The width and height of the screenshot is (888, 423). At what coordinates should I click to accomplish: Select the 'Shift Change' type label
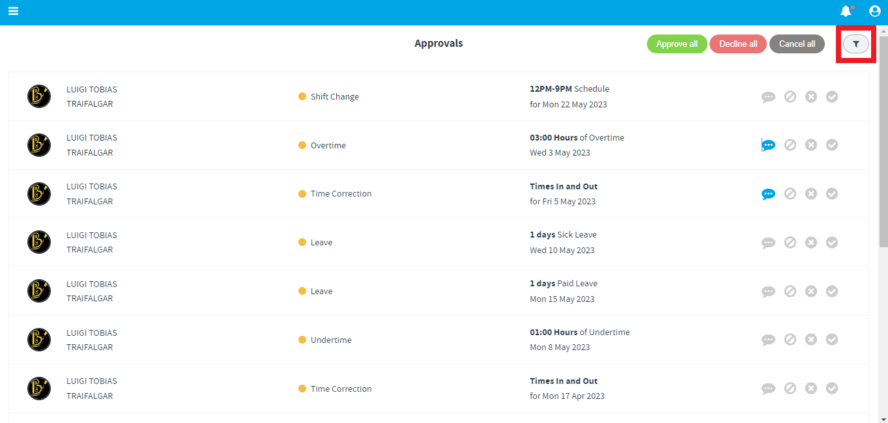[x=335, y=96]
